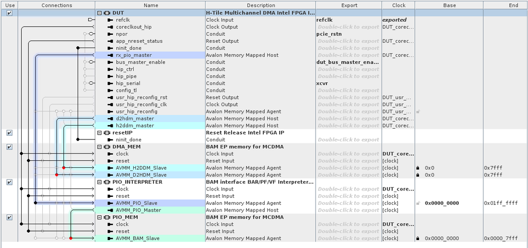The width and height of the screenshot is (528, 248).
Task: Click the Name column header
Action: [151, 5]
